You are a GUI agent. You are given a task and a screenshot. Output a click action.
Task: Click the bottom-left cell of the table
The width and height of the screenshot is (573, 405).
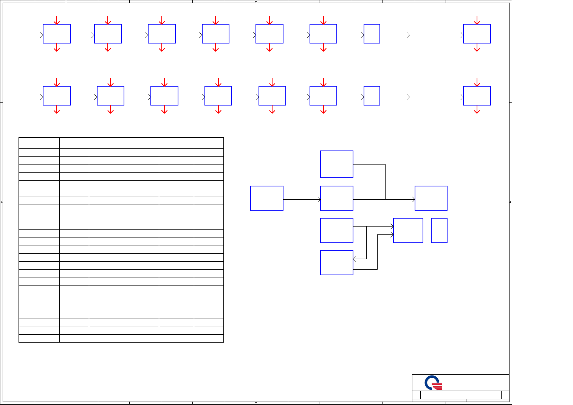click(39, 338)
